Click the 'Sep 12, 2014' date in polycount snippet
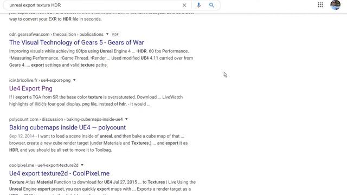The height and width of the screenshot is (195, 347). pyautogui.click(x=22, y=136)
